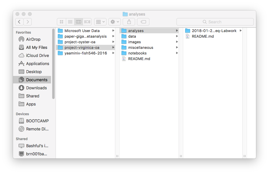Click the Shared sidebar section heading
The height and width of the screenshot is (174, 269).
[22, 139]
